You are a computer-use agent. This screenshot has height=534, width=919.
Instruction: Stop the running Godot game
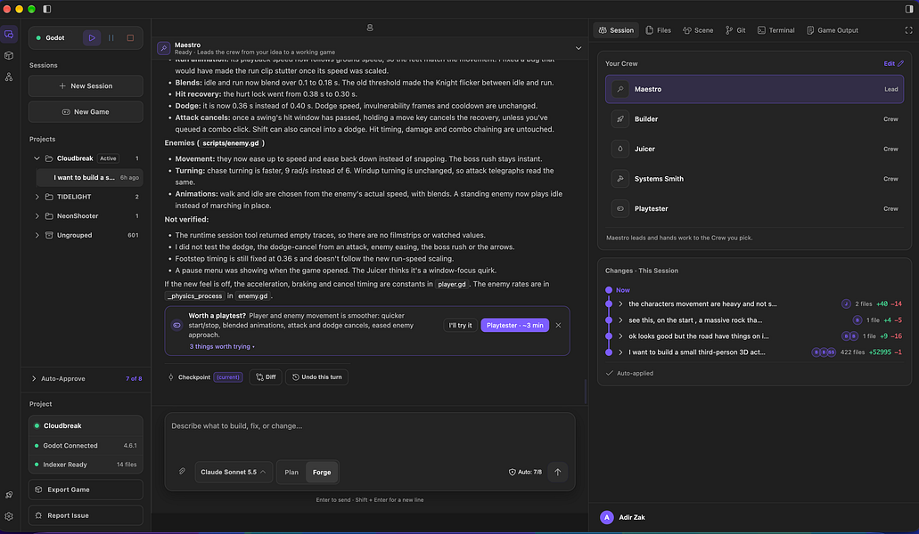[x=130, y=38]
